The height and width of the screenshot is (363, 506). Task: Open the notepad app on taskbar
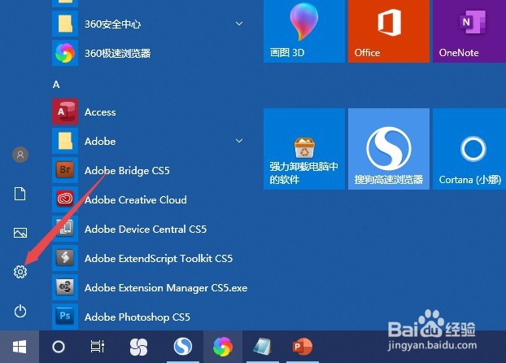(263, 346)
